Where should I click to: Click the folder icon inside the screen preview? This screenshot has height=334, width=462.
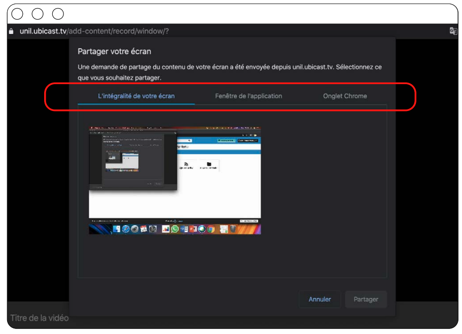click(x=208, y=164)
